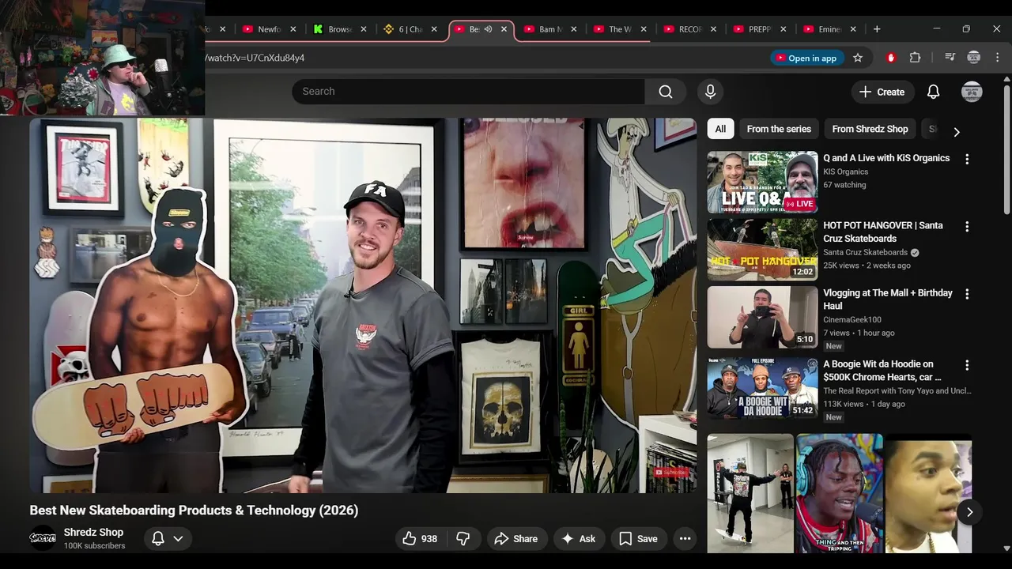
Task: Click the 100K subscribers text
Action: [x=94, y=546]
